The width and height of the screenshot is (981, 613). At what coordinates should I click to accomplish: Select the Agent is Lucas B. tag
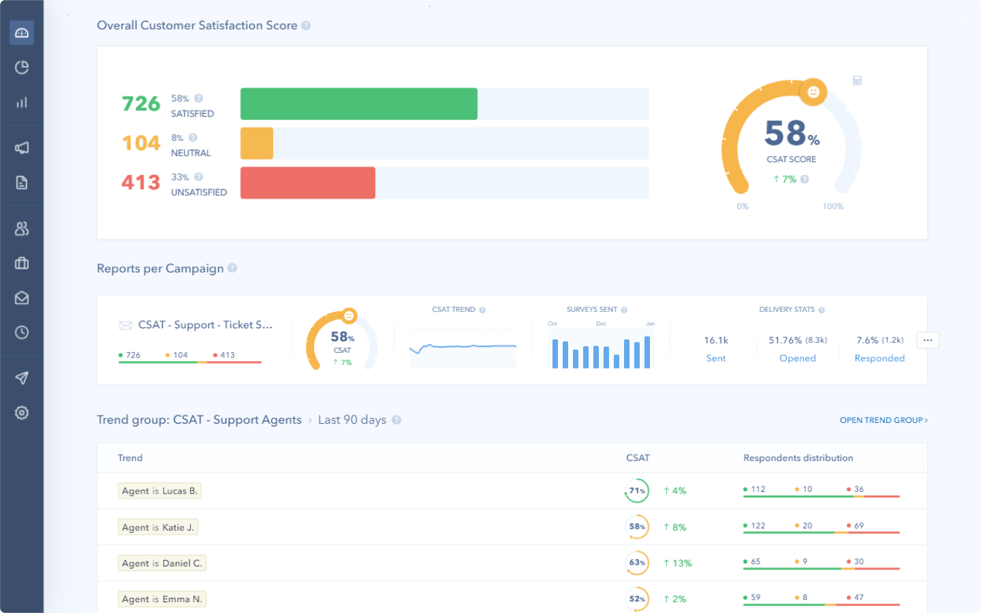point(159,491)
